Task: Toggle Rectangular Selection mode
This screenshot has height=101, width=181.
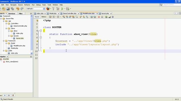Action: (76, 17)
